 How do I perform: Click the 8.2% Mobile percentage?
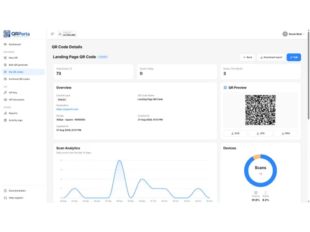[x=266, y=200]
